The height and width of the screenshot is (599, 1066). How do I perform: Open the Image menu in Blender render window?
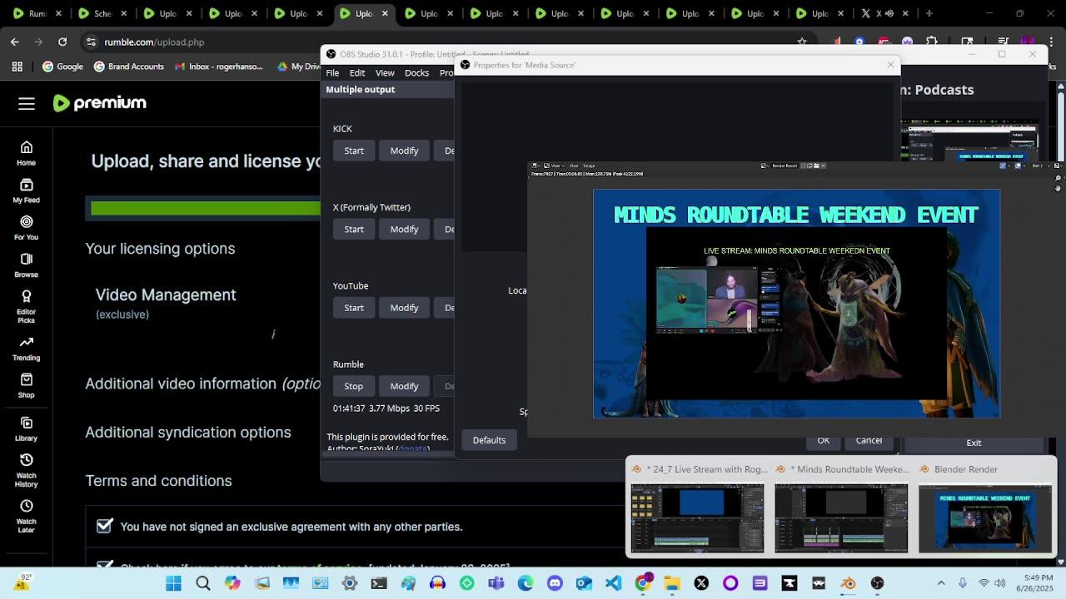pos(589,166)
